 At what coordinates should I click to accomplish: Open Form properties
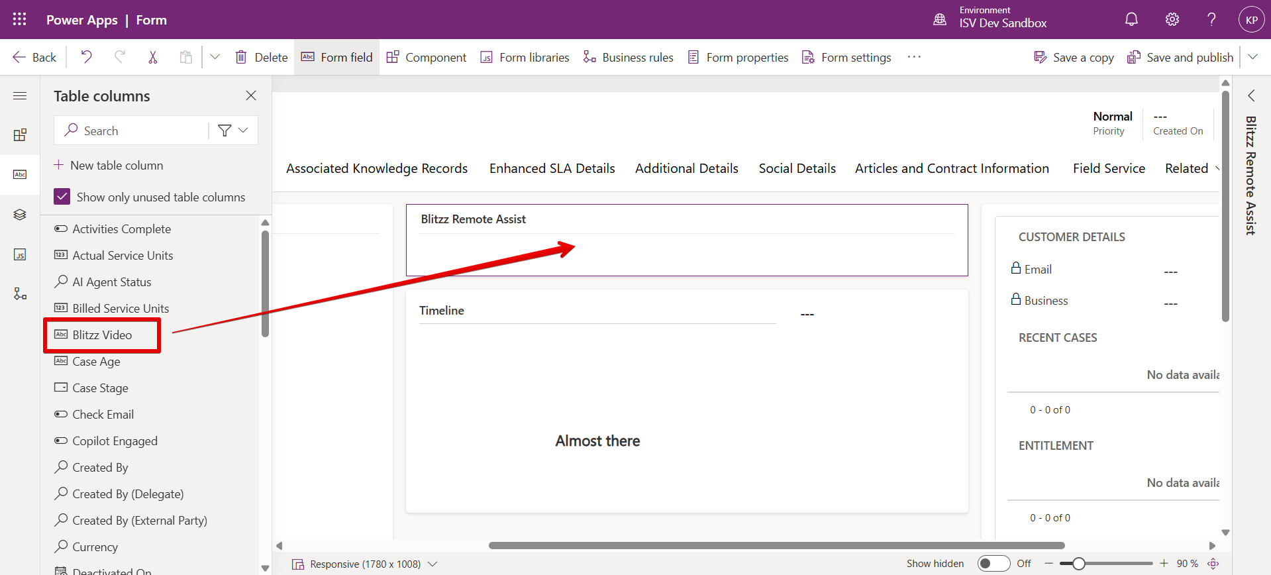coord(738,57)
